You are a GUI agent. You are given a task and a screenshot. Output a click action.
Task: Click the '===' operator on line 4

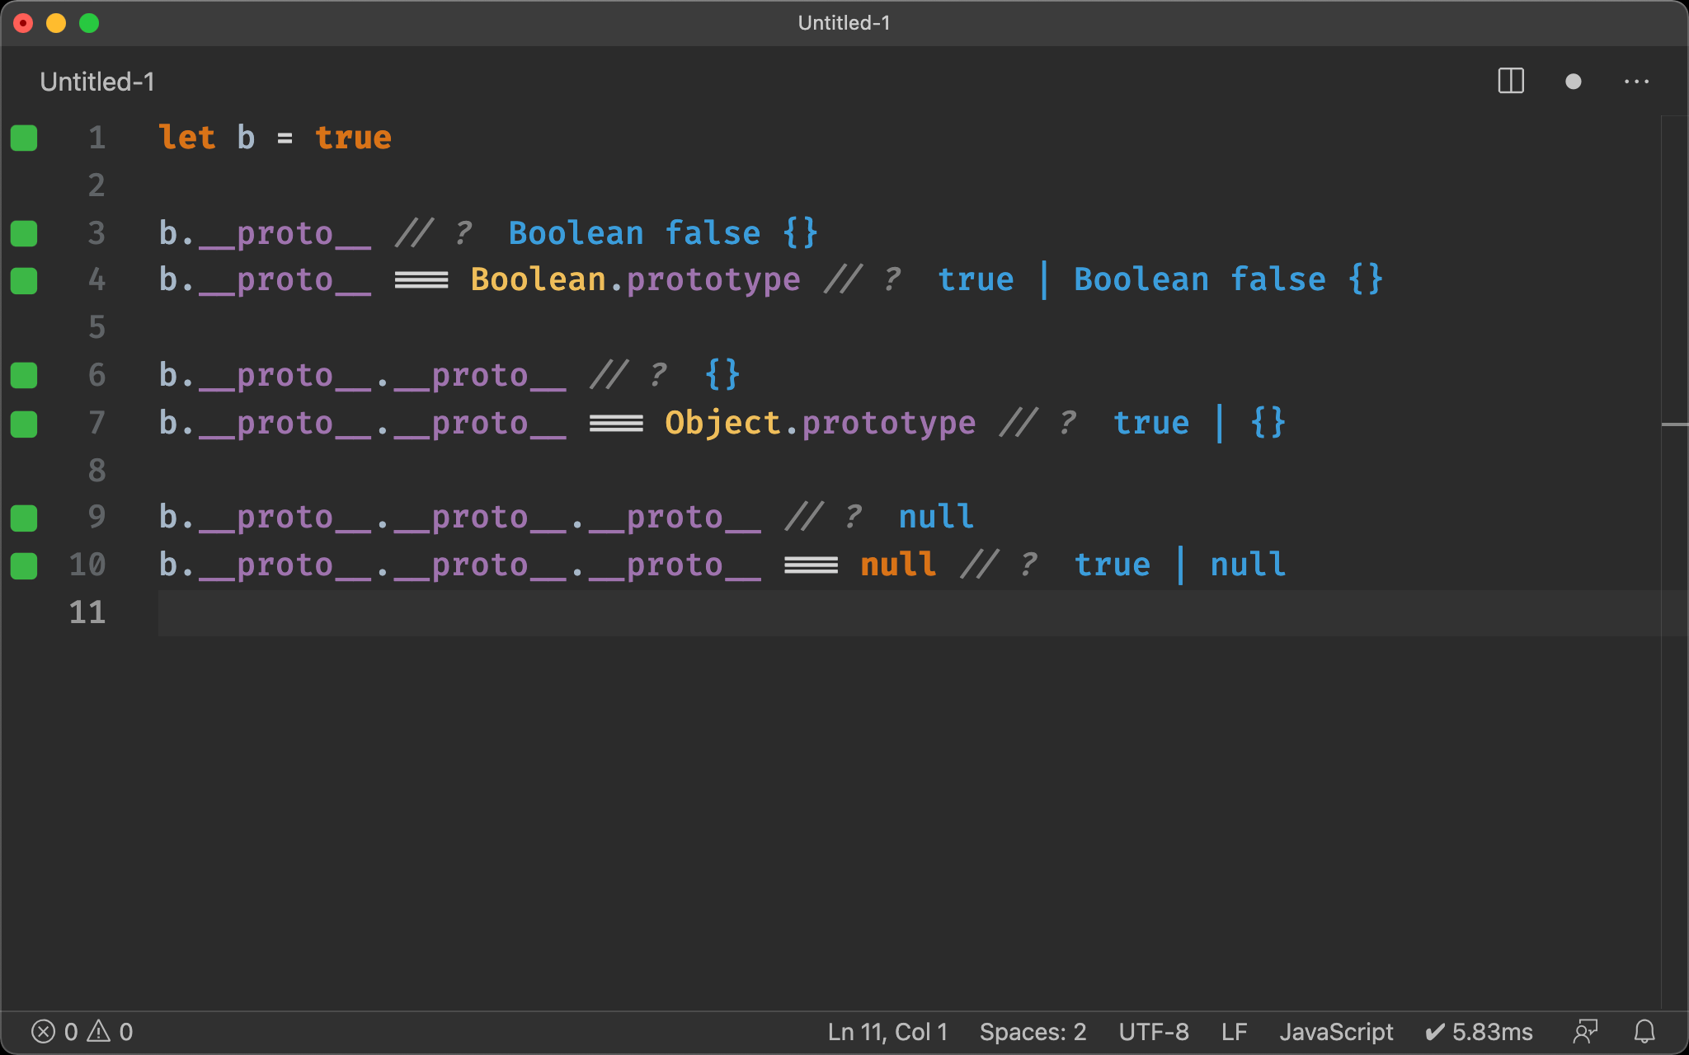click(421, 280)
